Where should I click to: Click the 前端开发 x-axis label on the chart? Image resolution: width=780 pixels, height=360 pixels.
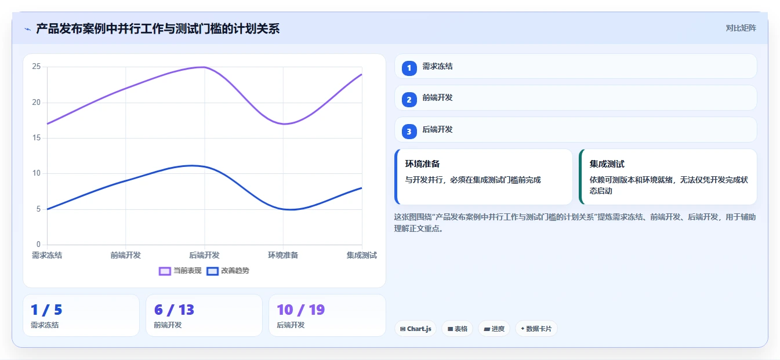click(x=126, y=255)
